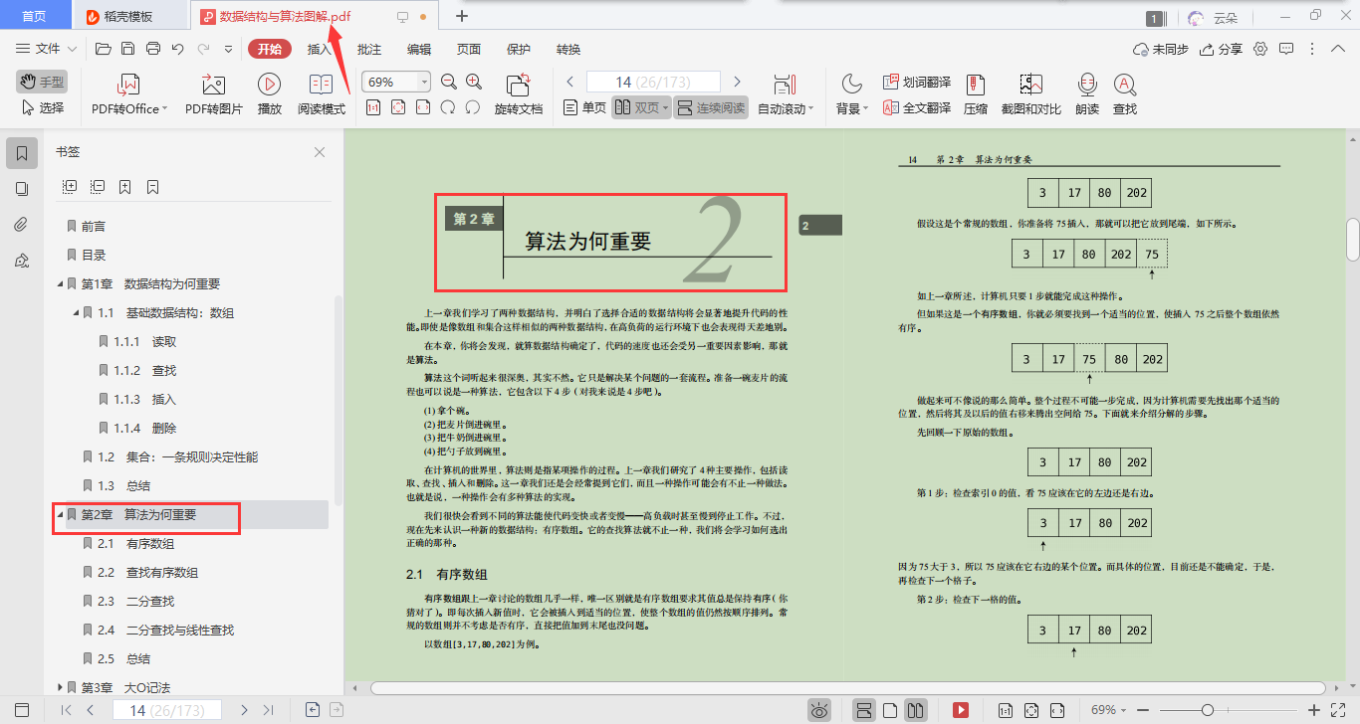Select the 编辑 ribbon tab

point(419,49)
